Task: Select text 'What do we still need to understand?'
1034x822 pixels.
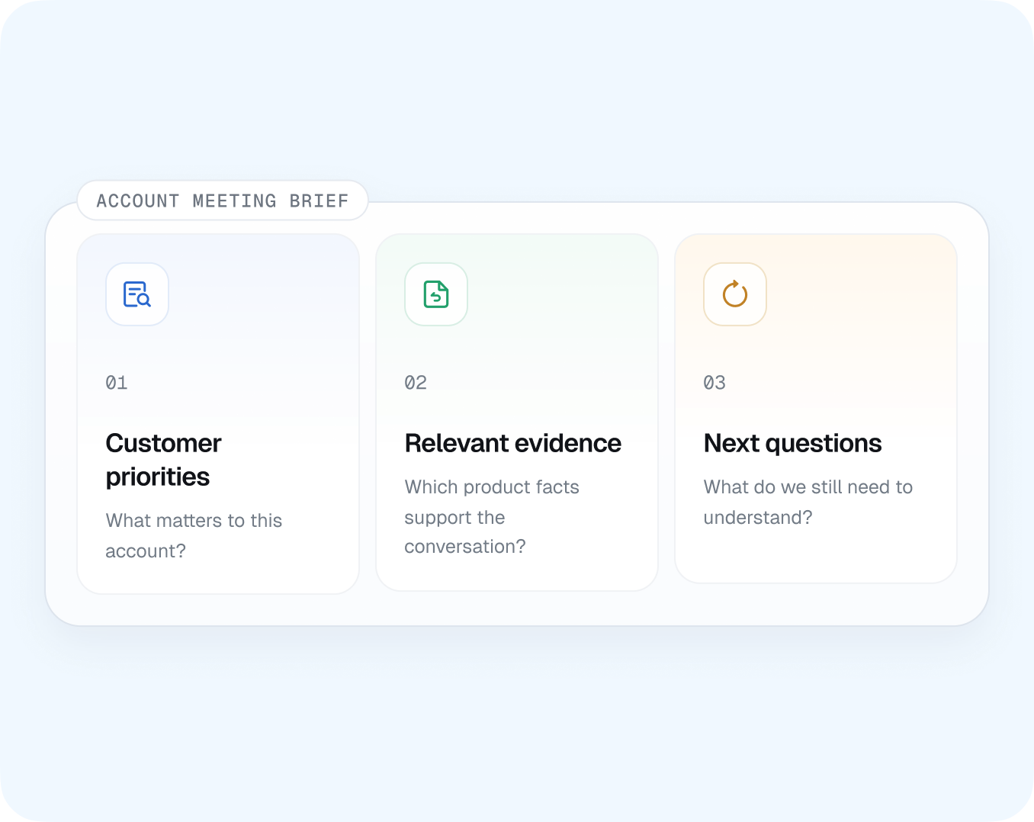Action: [808, 502]
